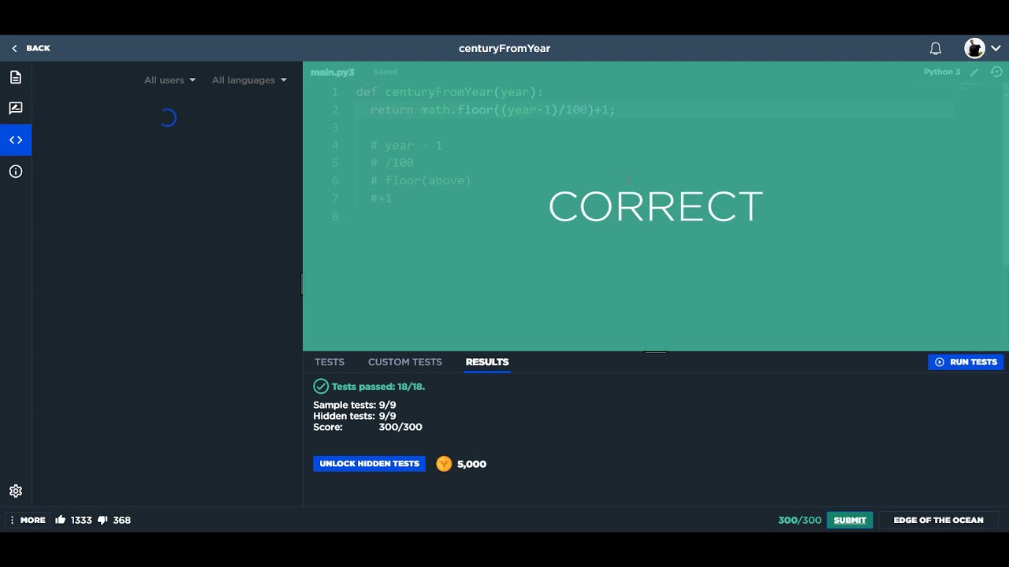Click the SUBMIT button

(x=850, y=521)
